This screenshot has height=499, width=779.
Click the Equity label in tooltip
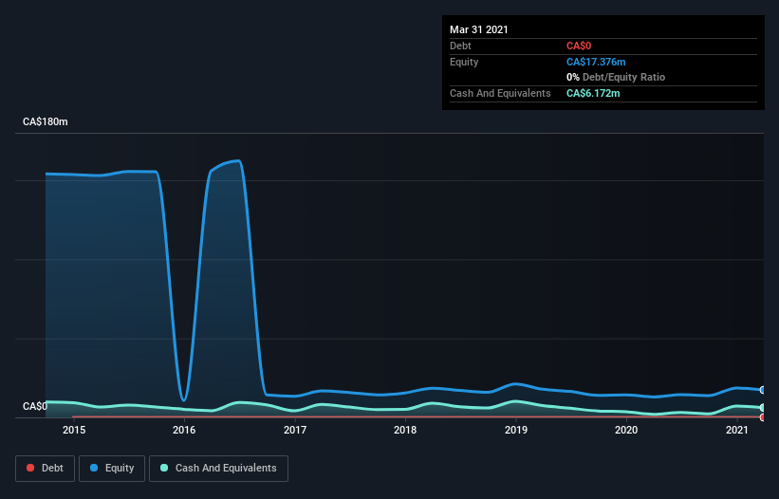(x=464, y=62)
